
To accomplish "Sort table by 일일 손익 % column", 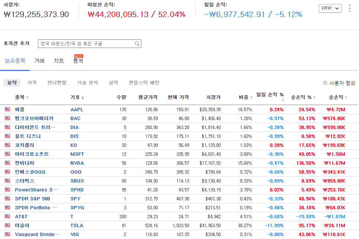I will (270, 97).
